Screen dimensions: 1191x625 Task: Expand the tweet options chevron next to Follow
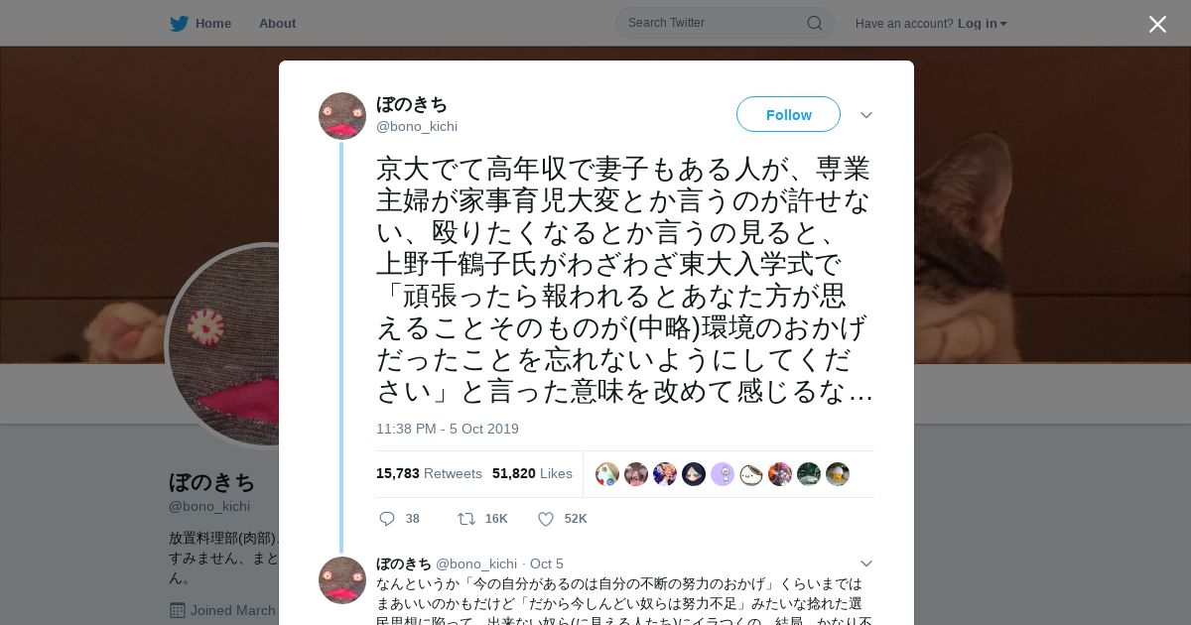(x=866, y=115)
